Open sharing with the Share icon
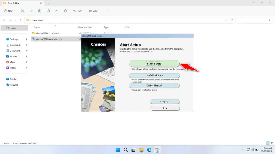Screen dimensions: 275x154 57,11
